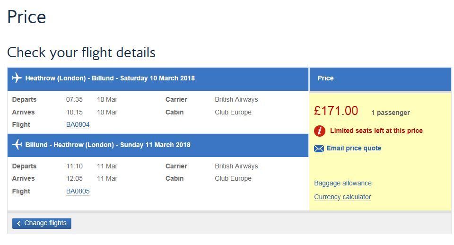Screen dimensions: 454x245
Task: Click the £171.00 price amount
Action: click(x=336, y=111)
